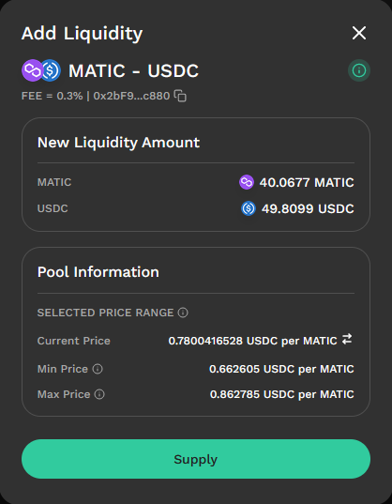Image resolution: width=392 pixels, height=504 pixels.
Task: Click the green pool info icon
Action: pos(359,70)
